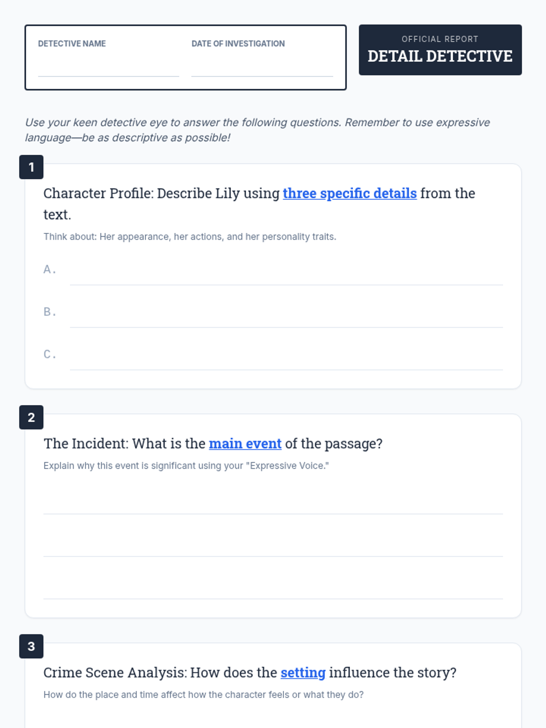Image resolution: width=546 pixels, height=728 pixels.
Task: Click the "How do the place and time" hint
Action: point(203,695)
